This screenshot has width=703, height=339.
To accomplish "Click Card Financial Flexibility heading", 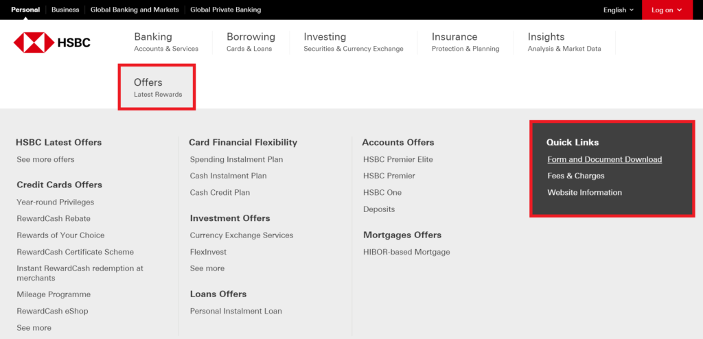I will coord(243,142).
